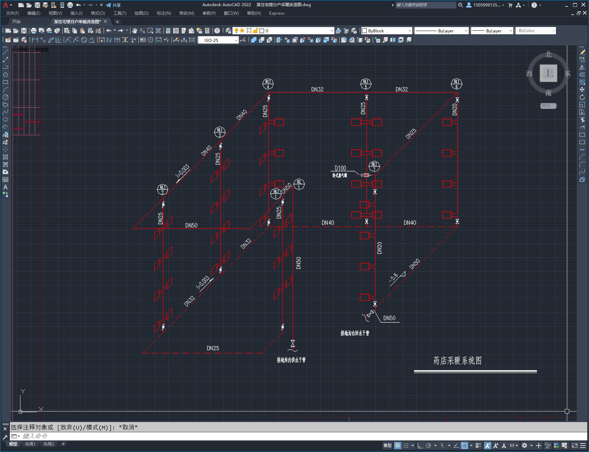Select the Multiline Text A tool
This screenshot has width=589, height=452.
tap(5, 187)
